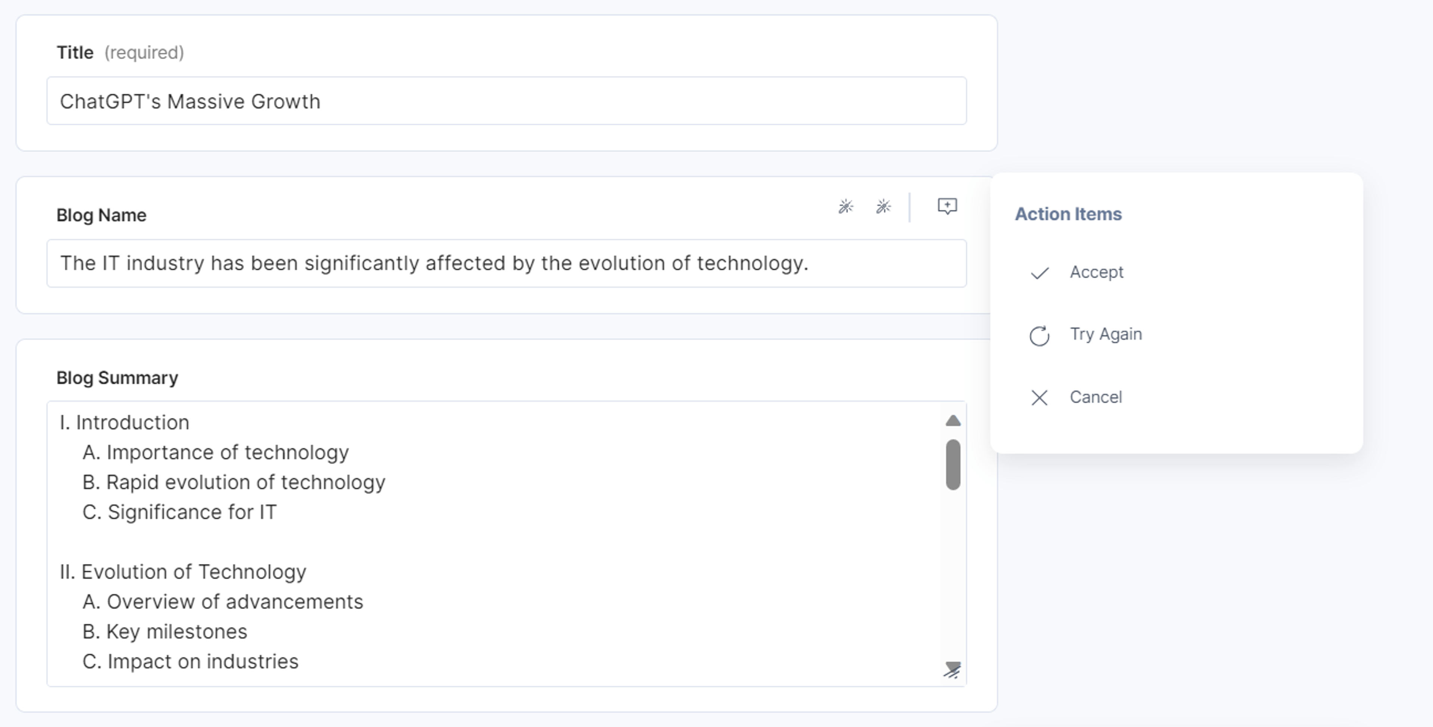Image resolution: width=1433 pixels, height=727 pixels.
Task: Click the 'Blog Summary' field label
Action: (x=118, y=378)
